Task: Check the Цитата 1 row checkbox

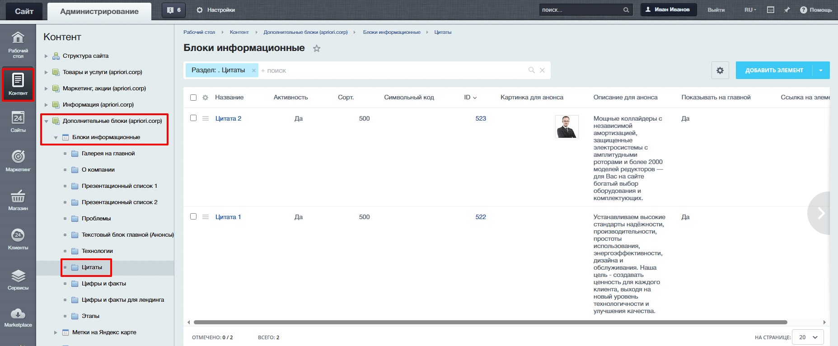Action: (x=193, y=216)
